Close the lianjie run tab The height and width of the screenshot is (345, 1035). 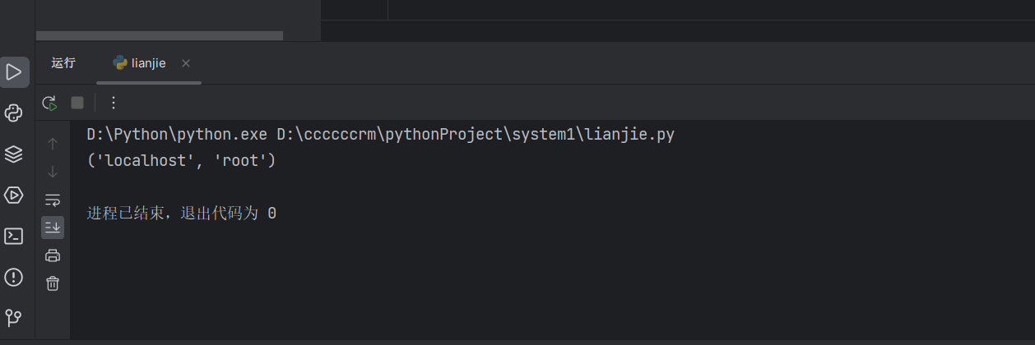186,63
